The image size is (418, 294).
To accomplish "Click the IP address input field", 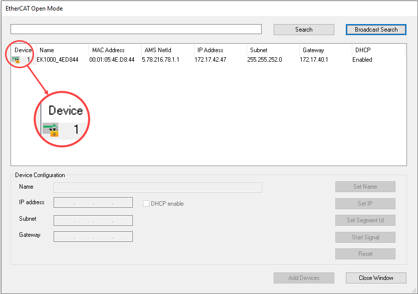I will (93, 203).
